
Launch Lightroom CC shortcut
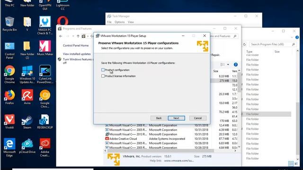[x=62, y=5]
